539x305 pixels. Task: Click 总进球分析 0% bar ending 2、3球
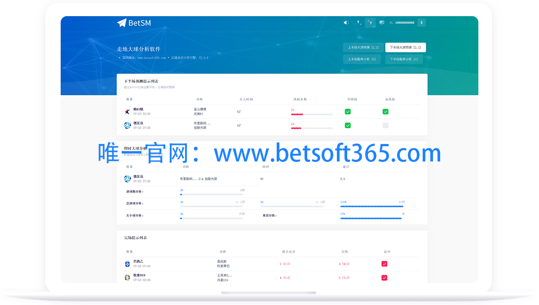(292, 206)
